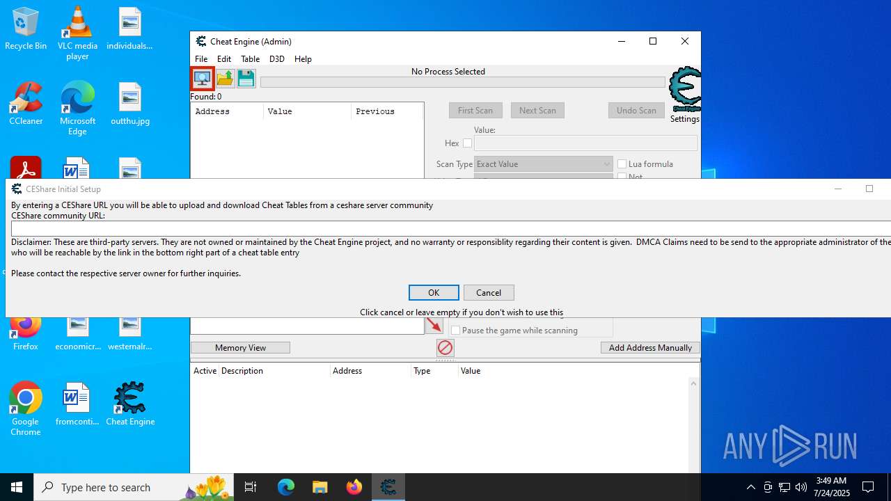
Task: Open CCleaner desktop shortcut
Action: click(x=26, y=104)
